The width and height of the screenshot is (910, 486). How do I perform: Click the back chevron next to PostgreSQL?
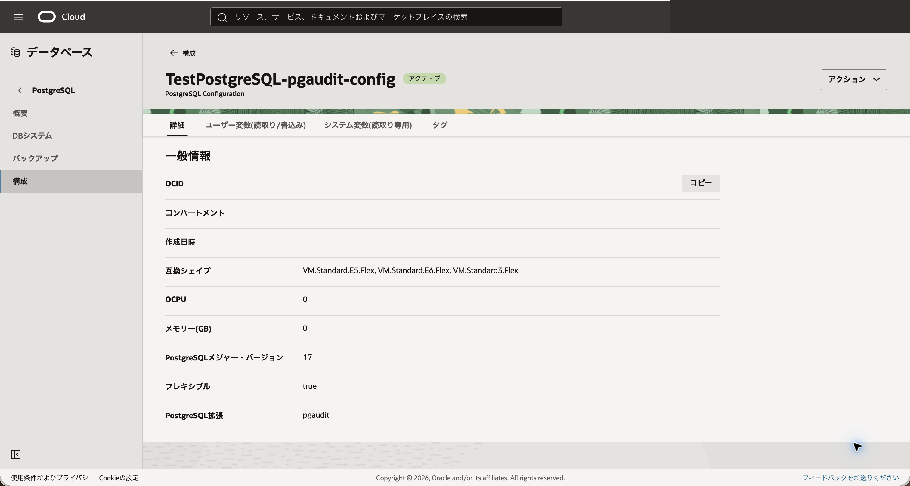tap(20, 90)
